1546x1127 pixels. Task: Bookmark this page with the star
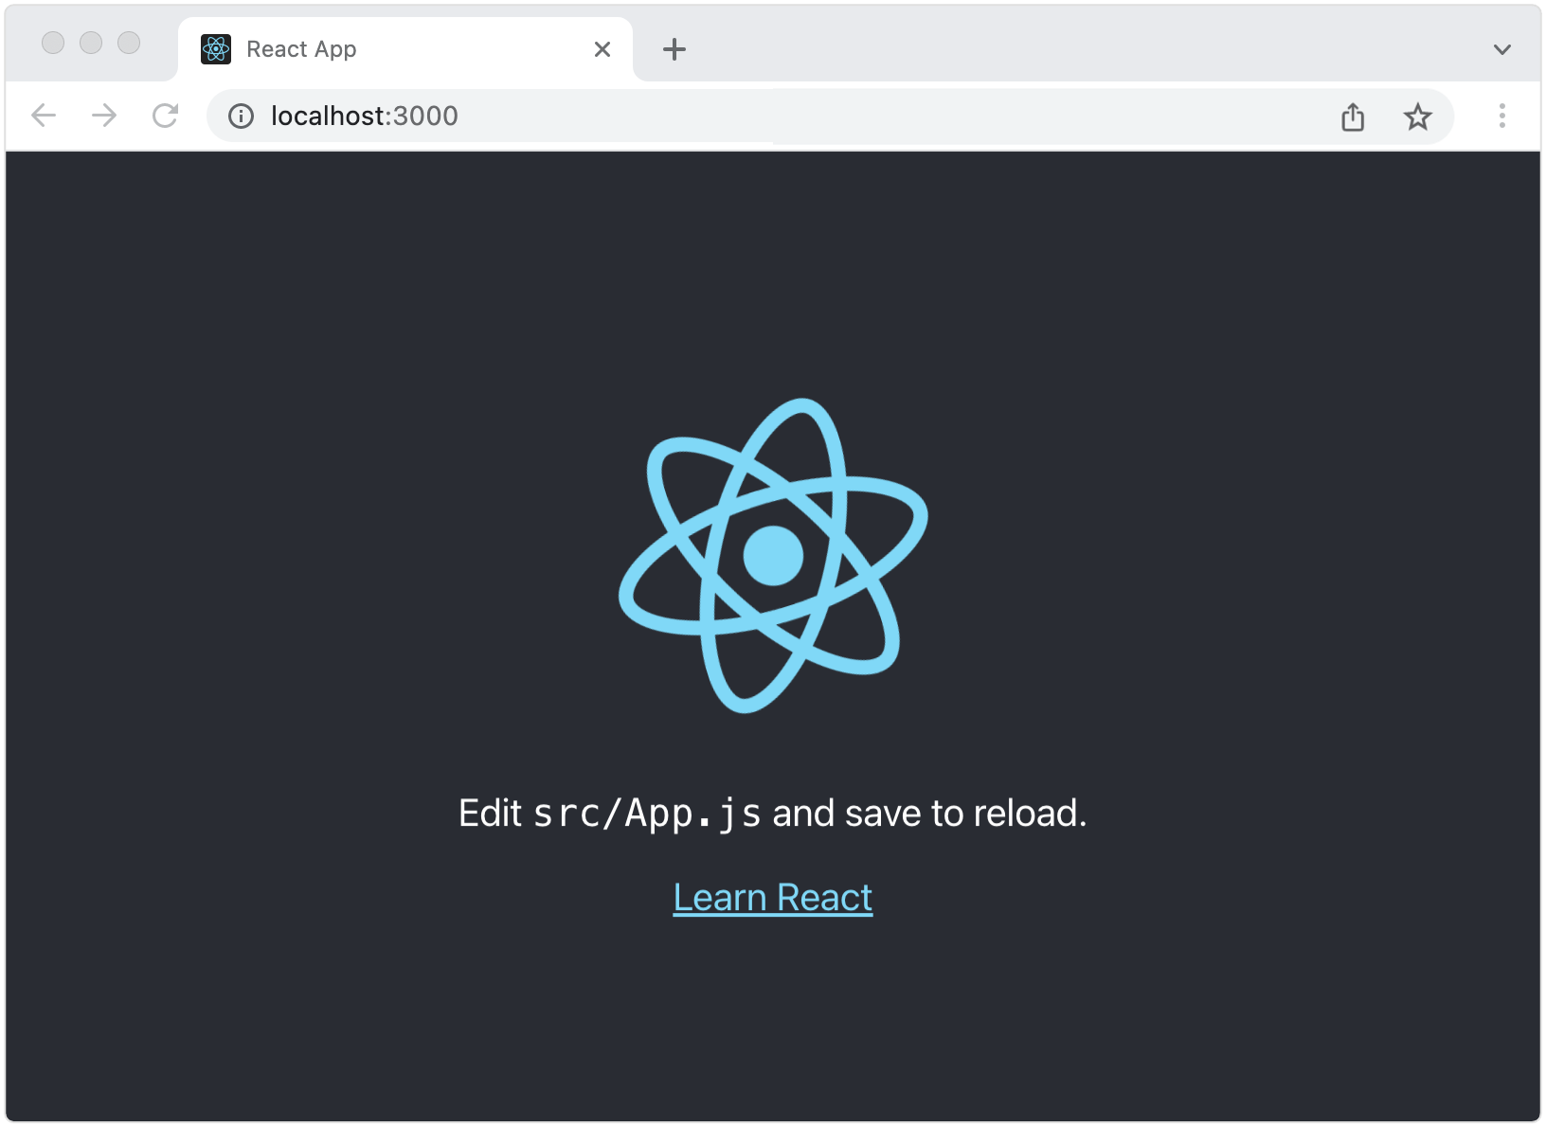(1417, 116)
